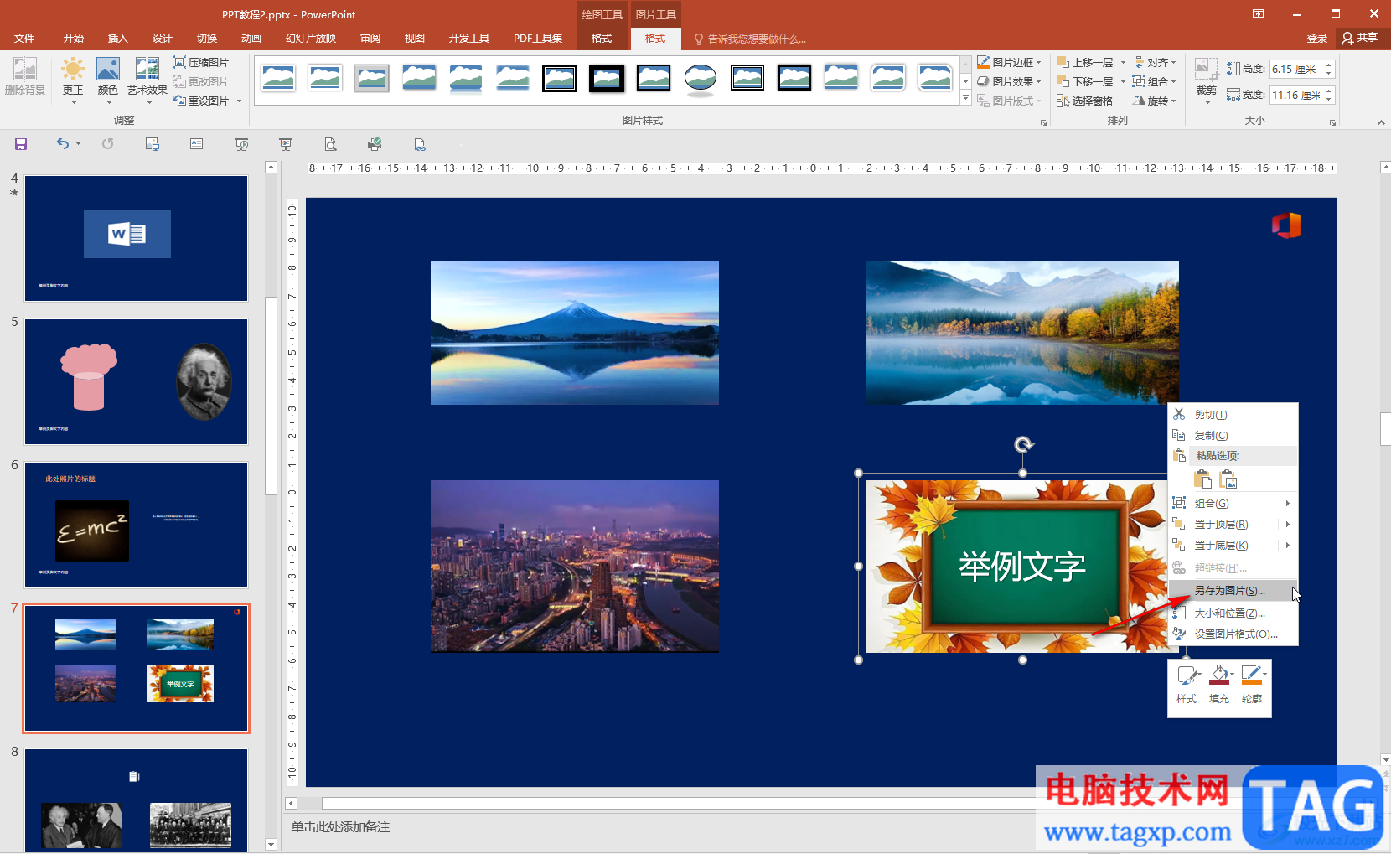The height and width of the screenshot is (854, 1391).
Task: Open Artistic Effects (艺术效果) gallery
Action: click(147, 78)
